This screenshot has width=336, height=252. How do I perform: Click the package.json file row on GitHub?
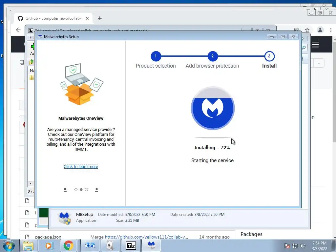point(127,237)
